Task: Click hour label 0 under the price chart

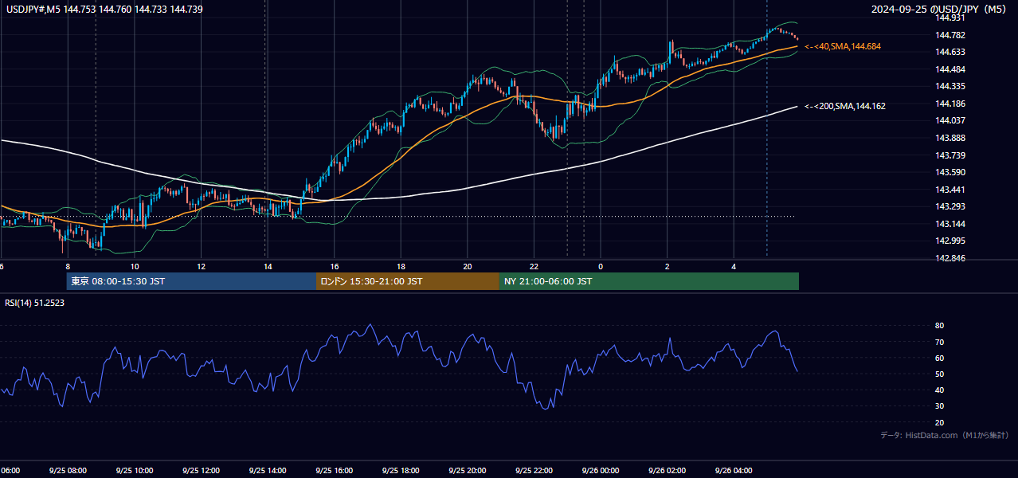Action: tap(601, 267)
